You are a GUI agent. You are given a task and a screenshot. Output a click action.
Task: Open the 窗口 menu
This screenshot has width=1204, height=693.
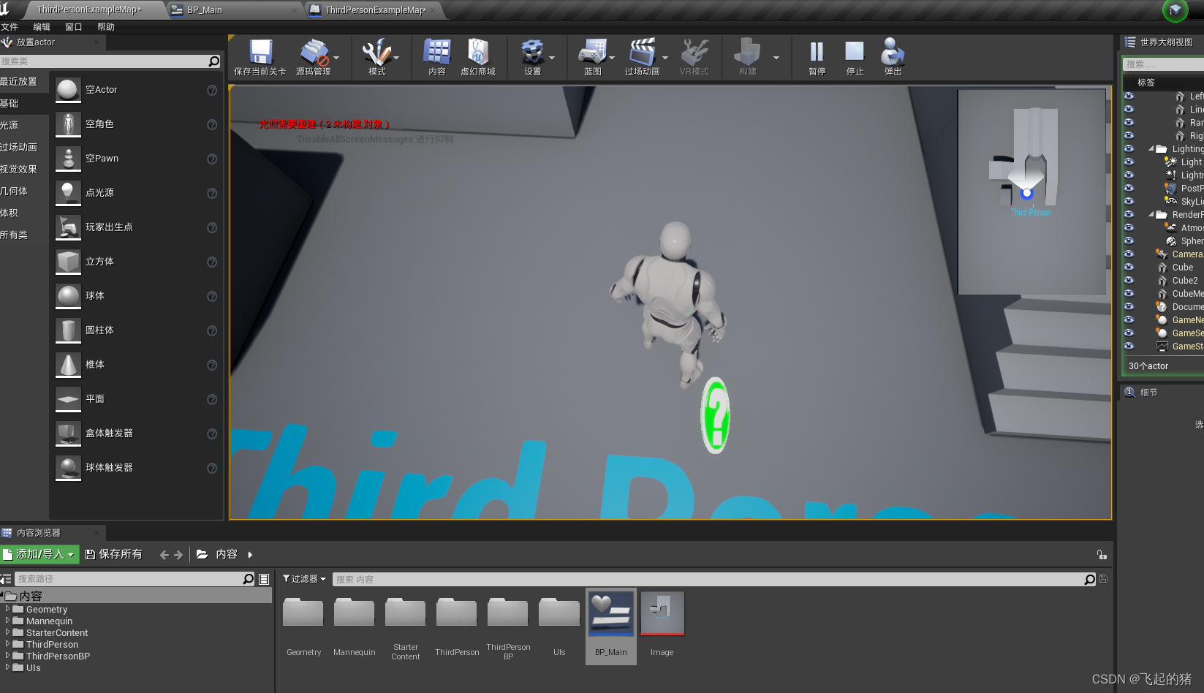tap(74, 27)
